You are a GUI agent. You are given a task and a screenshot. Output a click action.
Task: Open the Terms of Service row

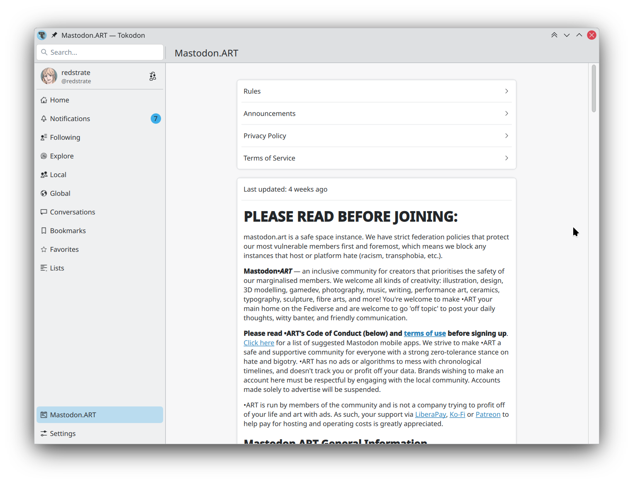pyautogui.click(x=376, y=158)
